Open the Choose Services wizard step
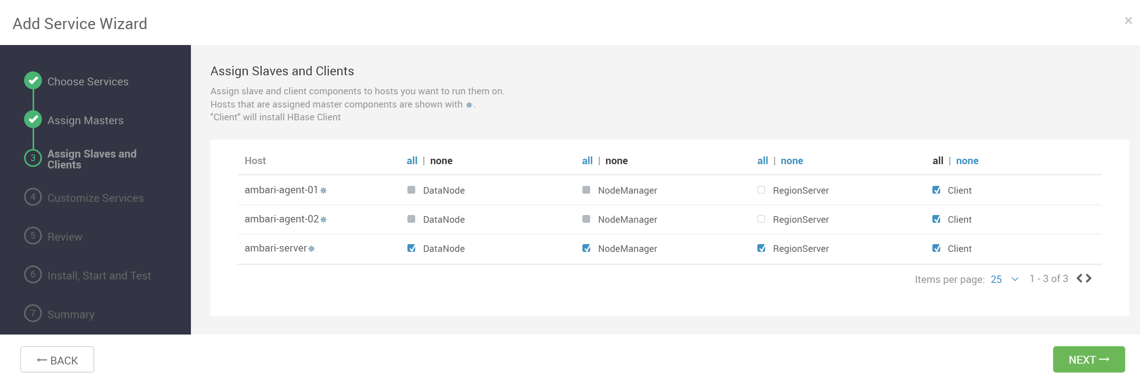 [x=88, y=82]
